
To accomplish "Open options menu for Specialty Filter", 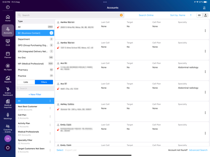I will tap(50, 142).
